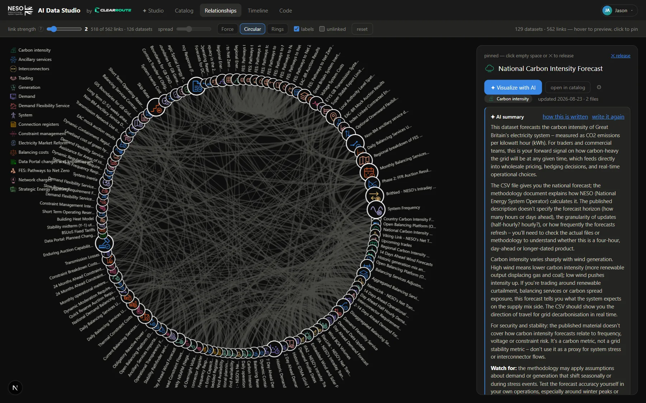Click the Generation legend icon
Image resolution: width=646 pixels, height=403 pixels.
pos(13,87)
